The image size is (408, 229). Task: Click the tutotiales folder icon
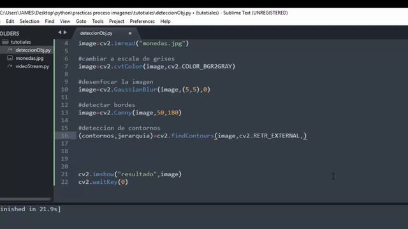point(5,42)
